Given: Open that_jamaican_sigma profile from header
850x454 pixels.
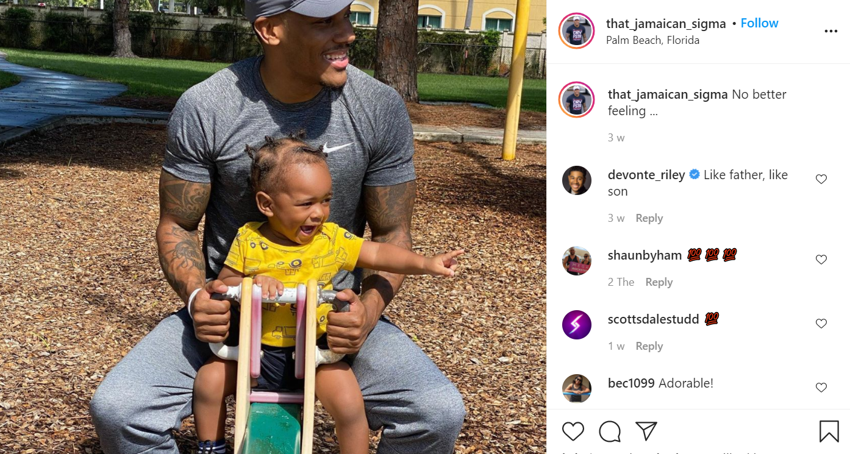Looking at the screenshot, I should tap(666, 24).
